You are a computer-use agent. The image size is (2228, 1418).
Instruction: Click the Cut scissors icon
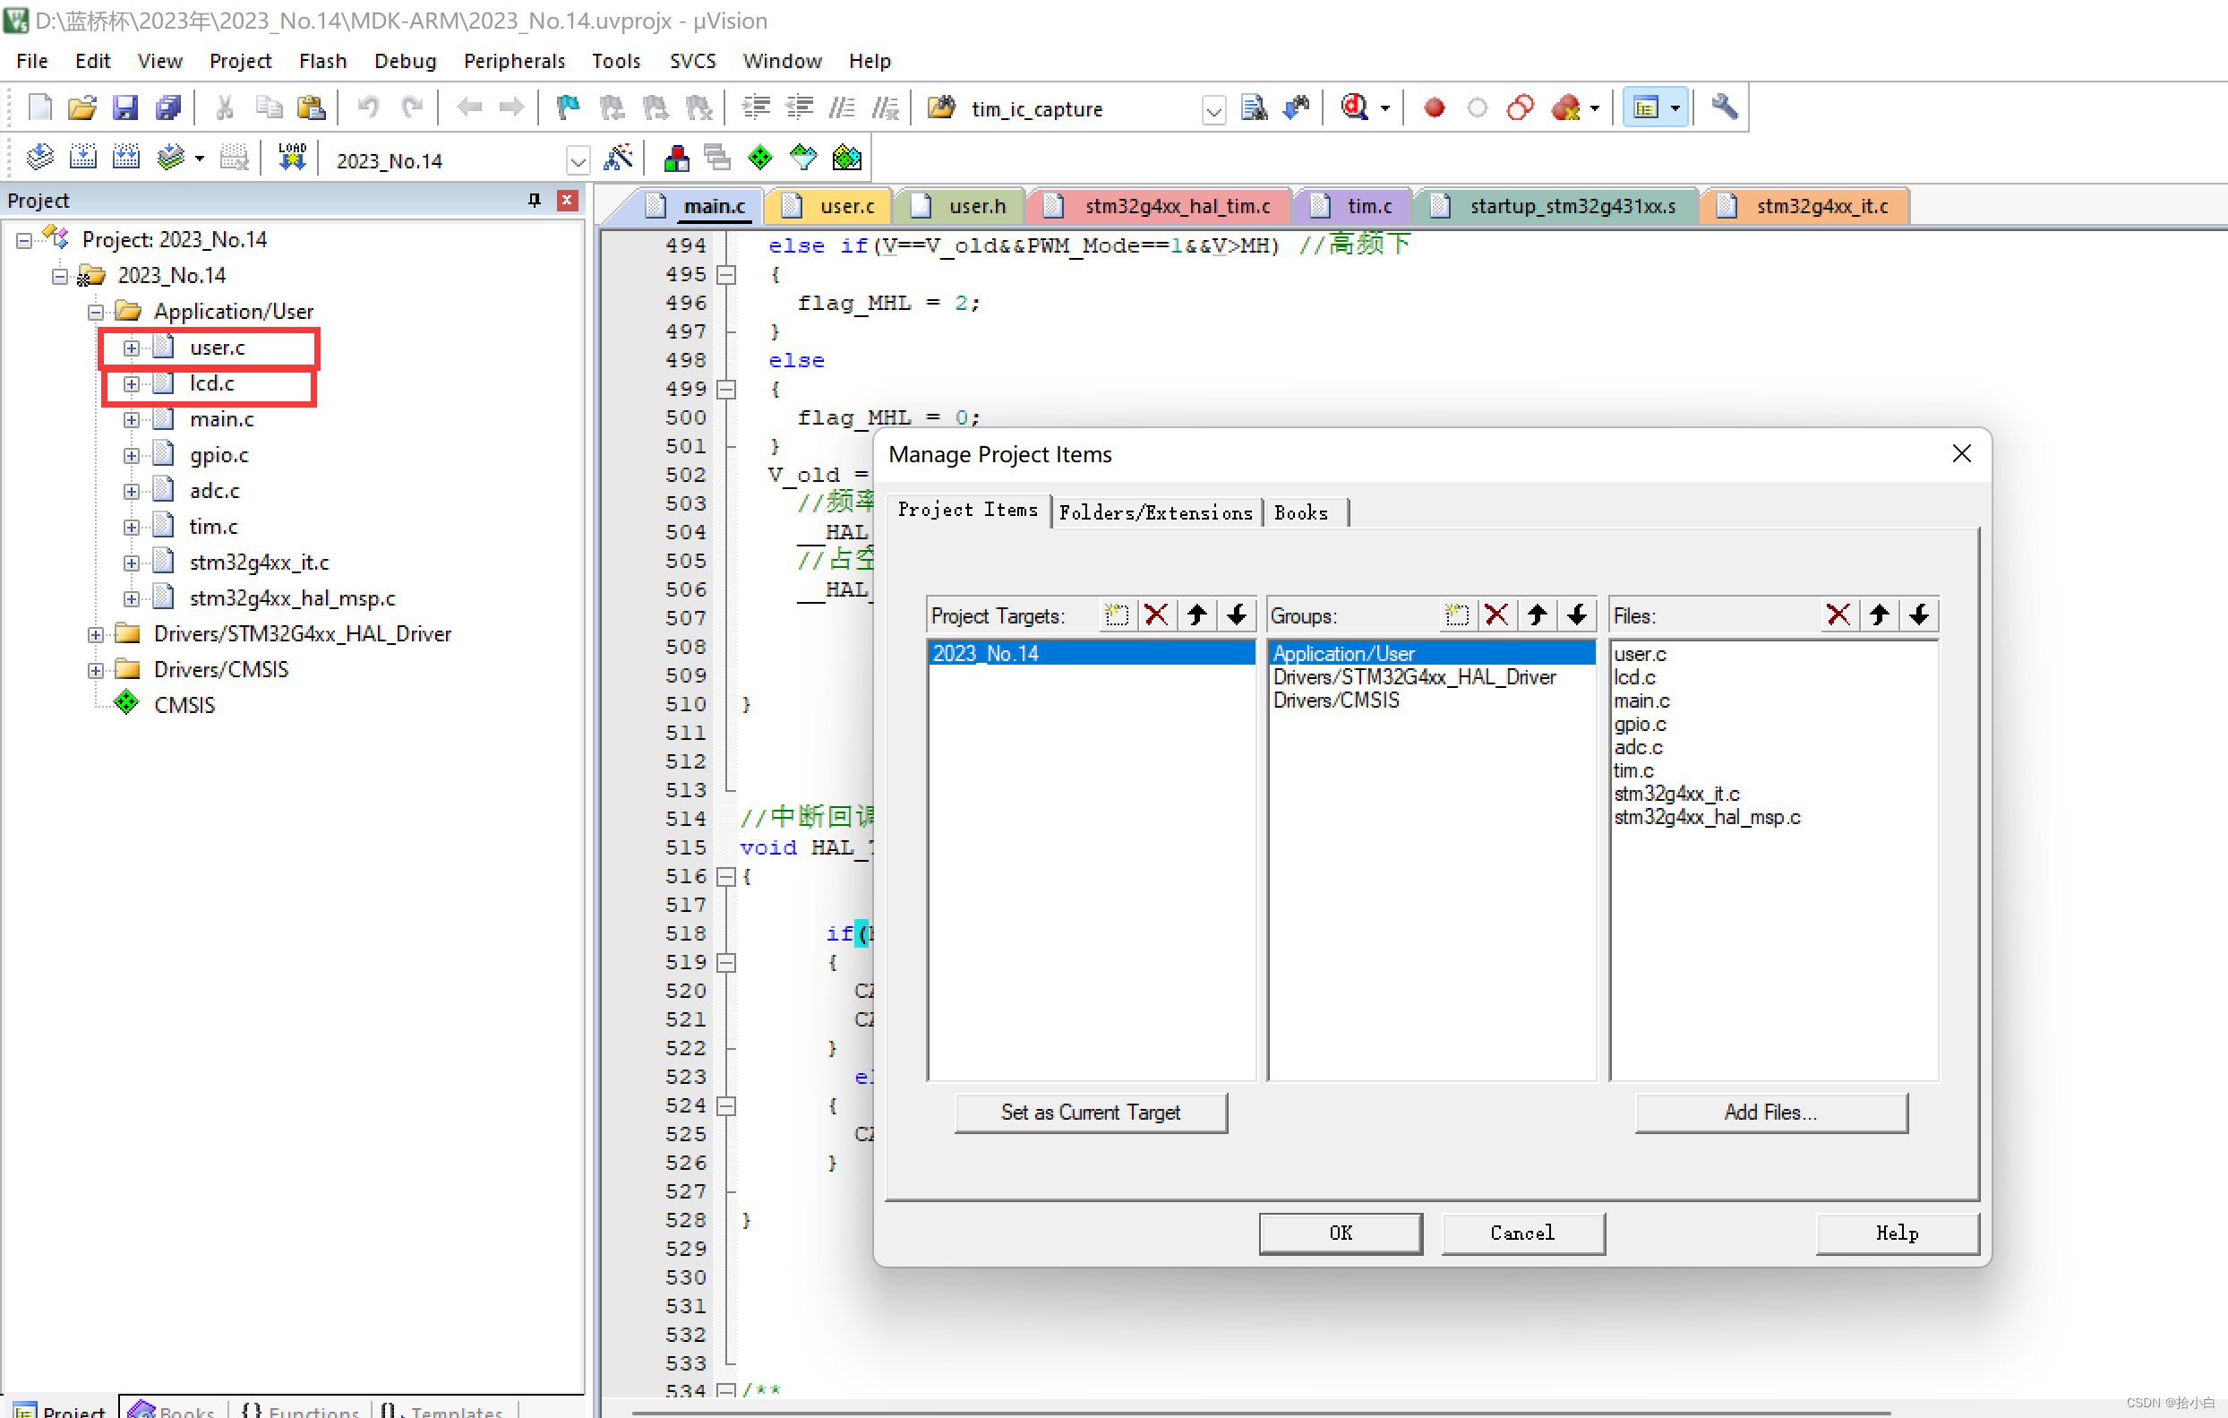point(224,108)
